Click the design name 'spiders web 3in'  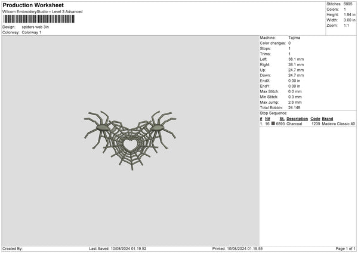(x=35, y=27)
